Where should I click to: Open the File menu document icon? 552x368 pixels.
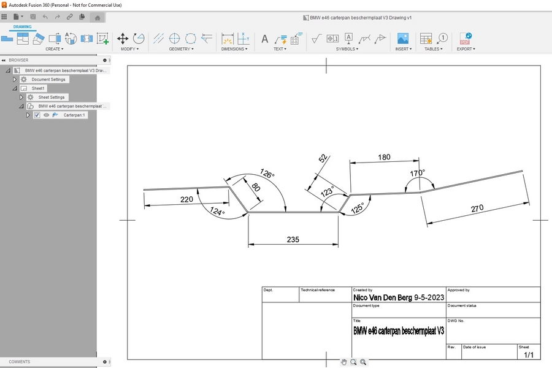pos(16,17)
